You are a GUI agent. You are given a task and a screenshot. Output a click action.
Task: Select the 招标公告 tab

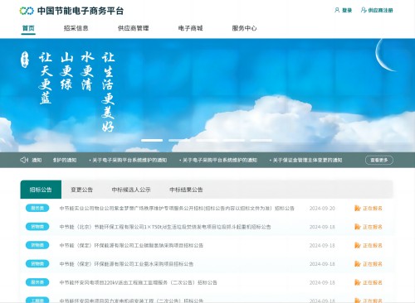pyautogui.click(x=41, y=190)
